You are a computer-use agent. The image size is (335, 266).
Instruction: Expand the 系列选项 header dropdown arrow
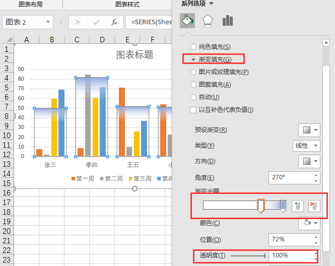(212, 4)
